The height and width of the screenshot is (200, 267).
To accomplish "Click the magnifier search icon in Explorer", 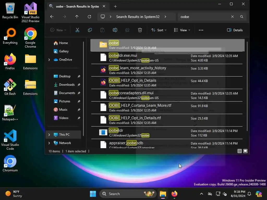I will pyautogui.click(x=242, y=17).
